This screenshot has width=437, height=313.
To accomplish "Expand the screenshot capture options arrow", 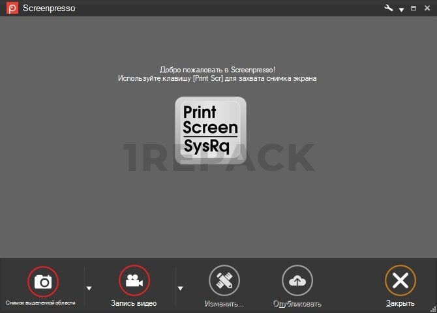I will click(89, 288).
